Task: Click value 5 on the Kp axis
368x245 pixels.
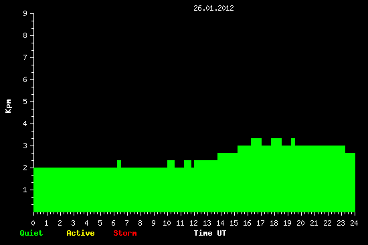Action: click(25, 101)
